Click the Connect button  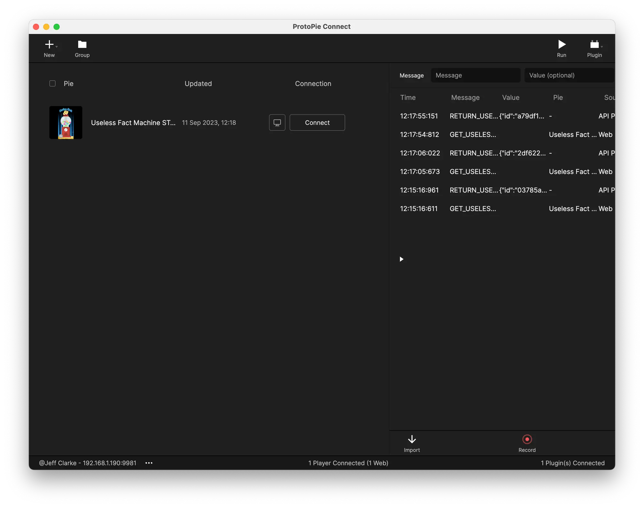coord(317,123)
